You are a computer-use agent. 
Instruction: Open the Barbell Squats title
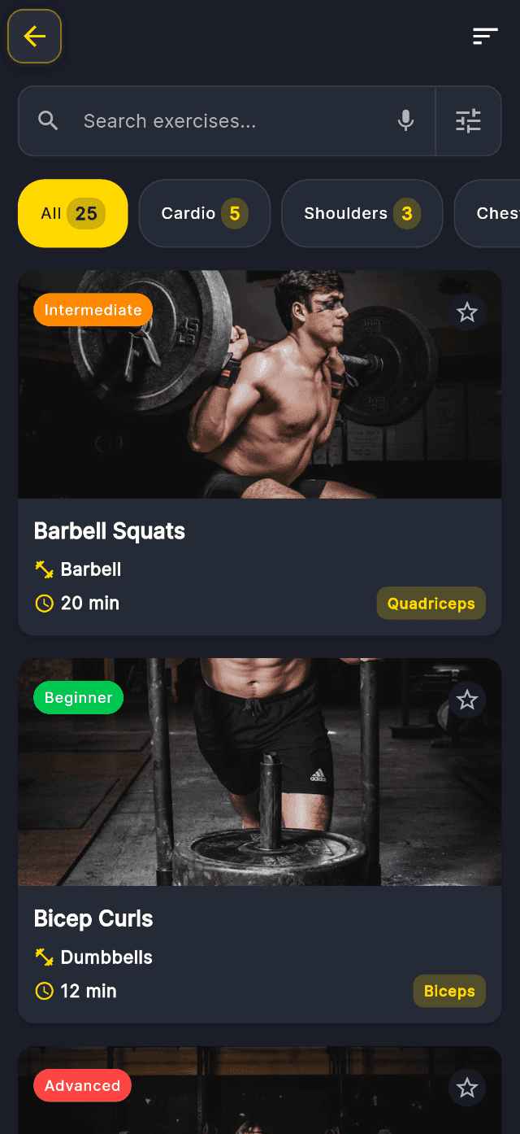coord(110,531)
